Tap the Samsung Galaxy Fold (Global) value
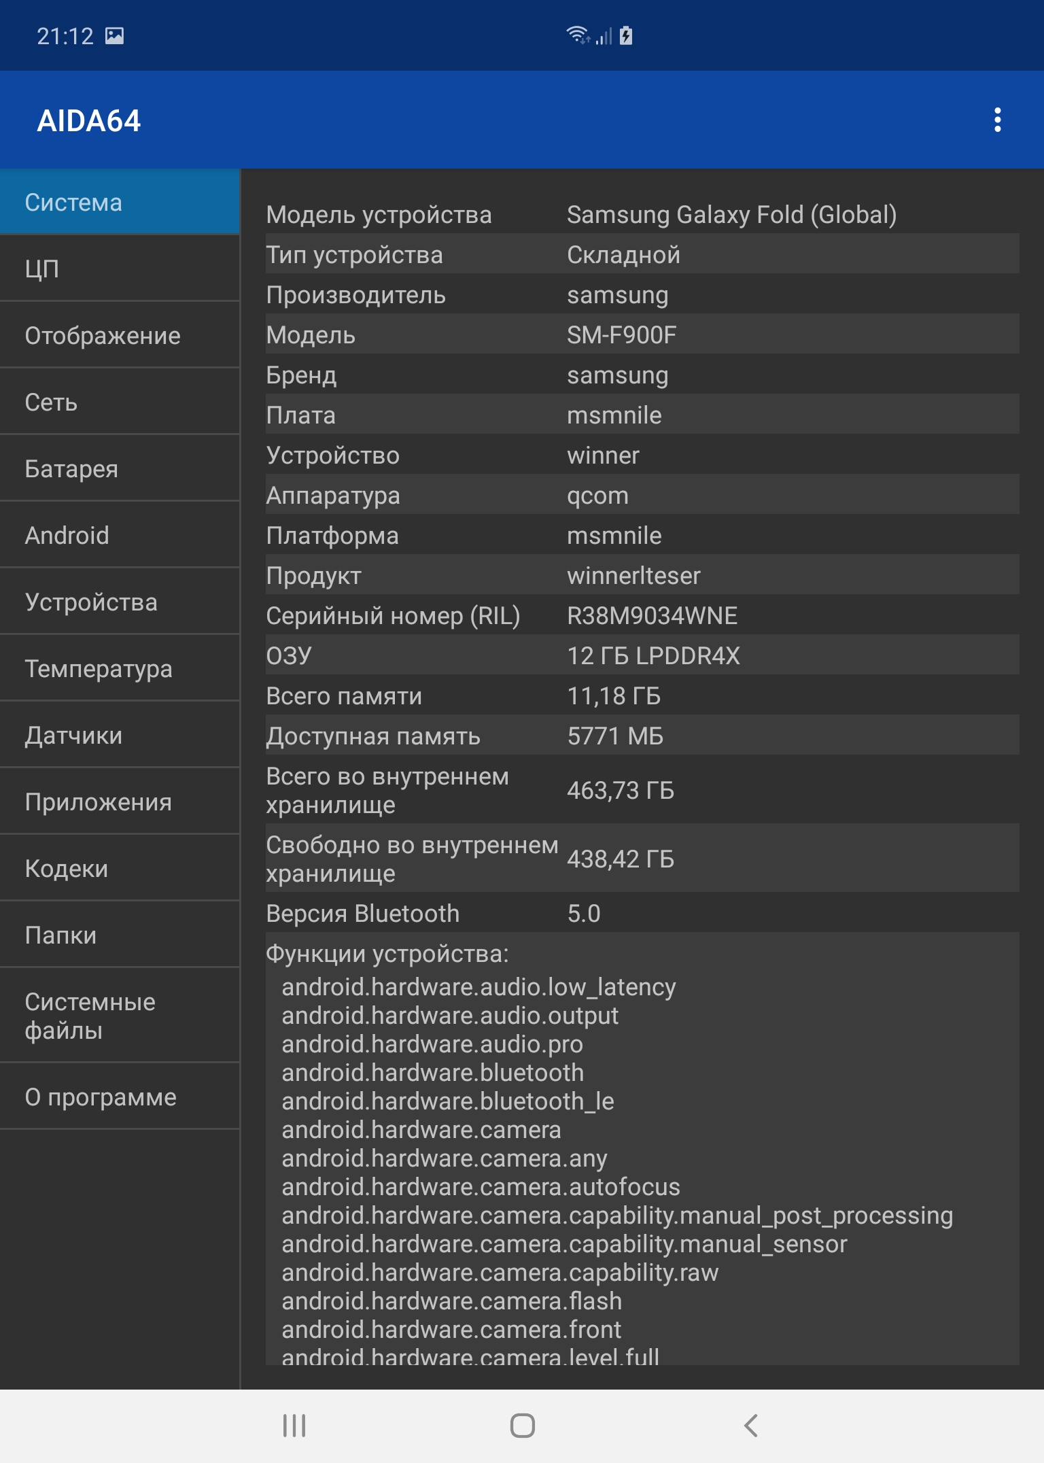Image resolution: width=1044 pixels, height=1463 pixels. [x=731, y=214]
